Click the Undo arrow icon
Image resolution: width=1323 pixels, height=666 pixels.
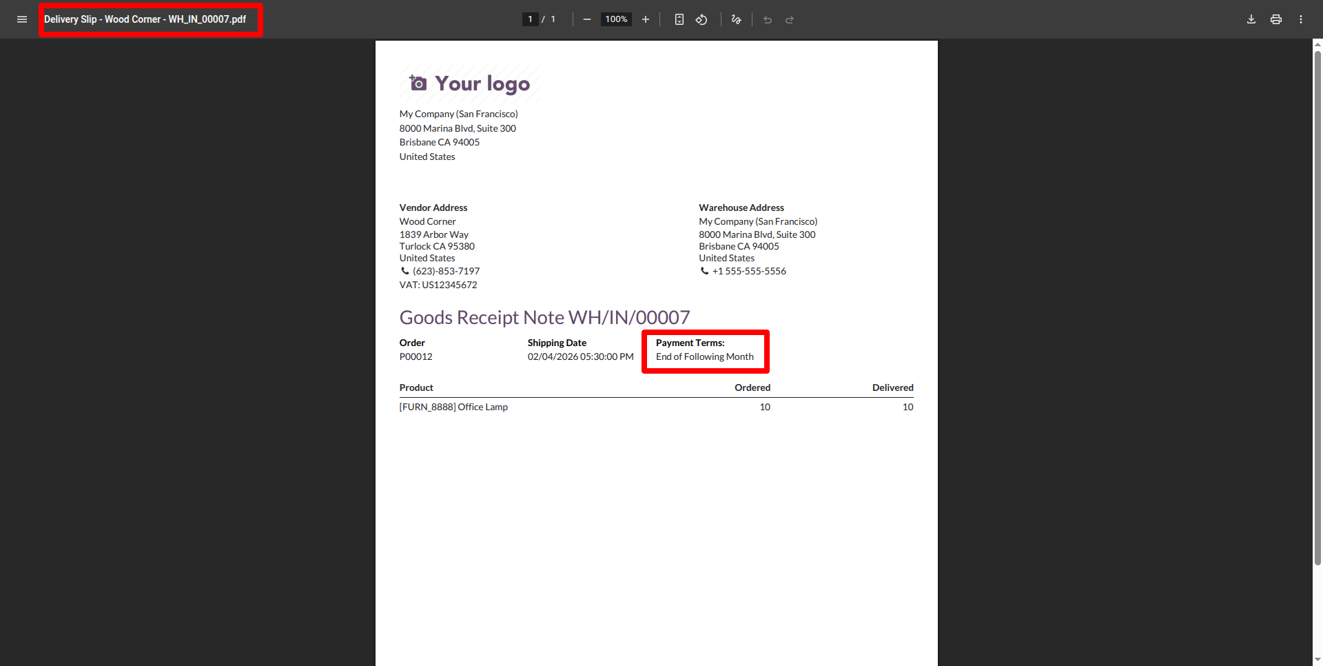pos(768,19)
